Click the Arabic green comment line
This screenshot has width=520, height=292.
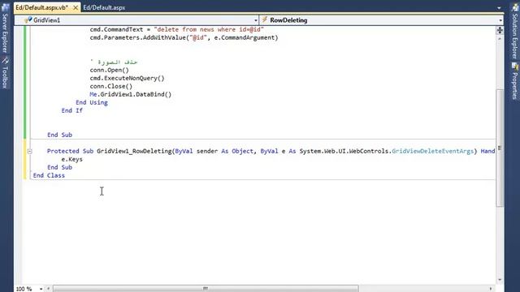click(114, 62)
